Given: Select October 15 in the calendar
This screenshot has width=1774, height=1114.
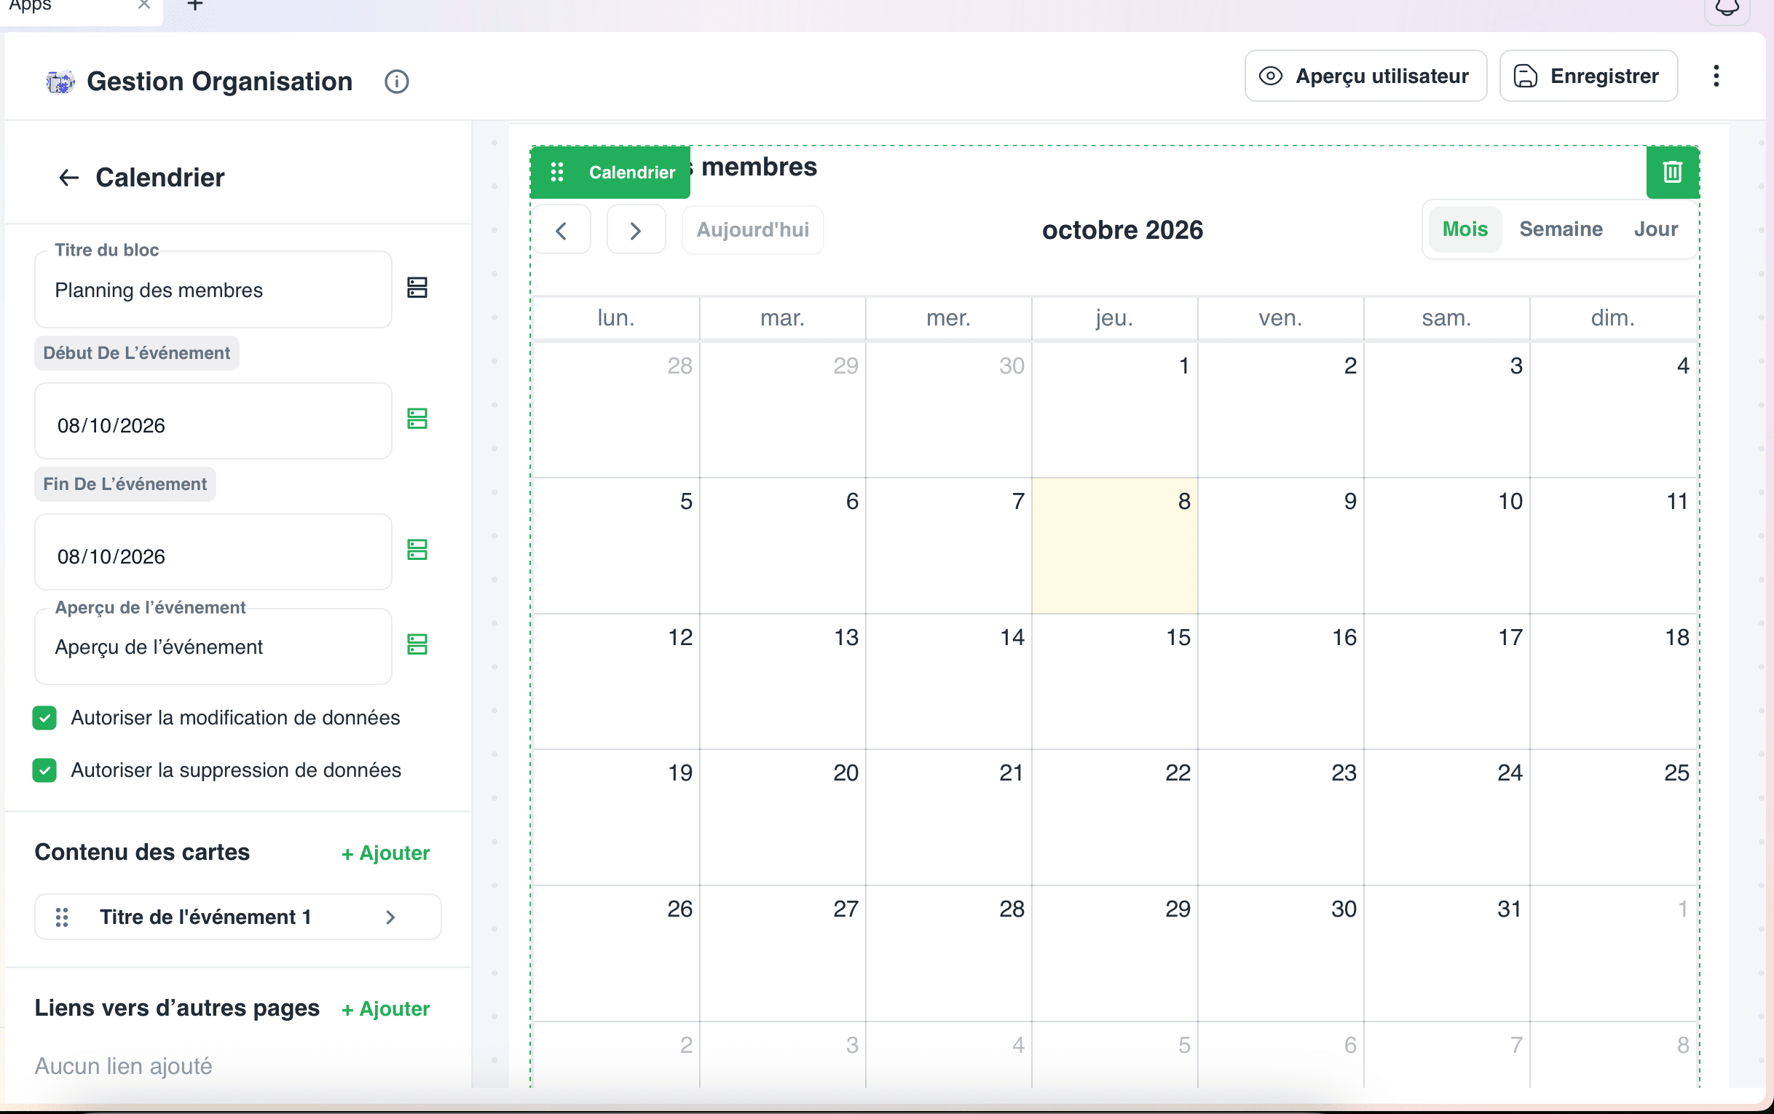Looking at the screenshot, I should (1115, 682).
